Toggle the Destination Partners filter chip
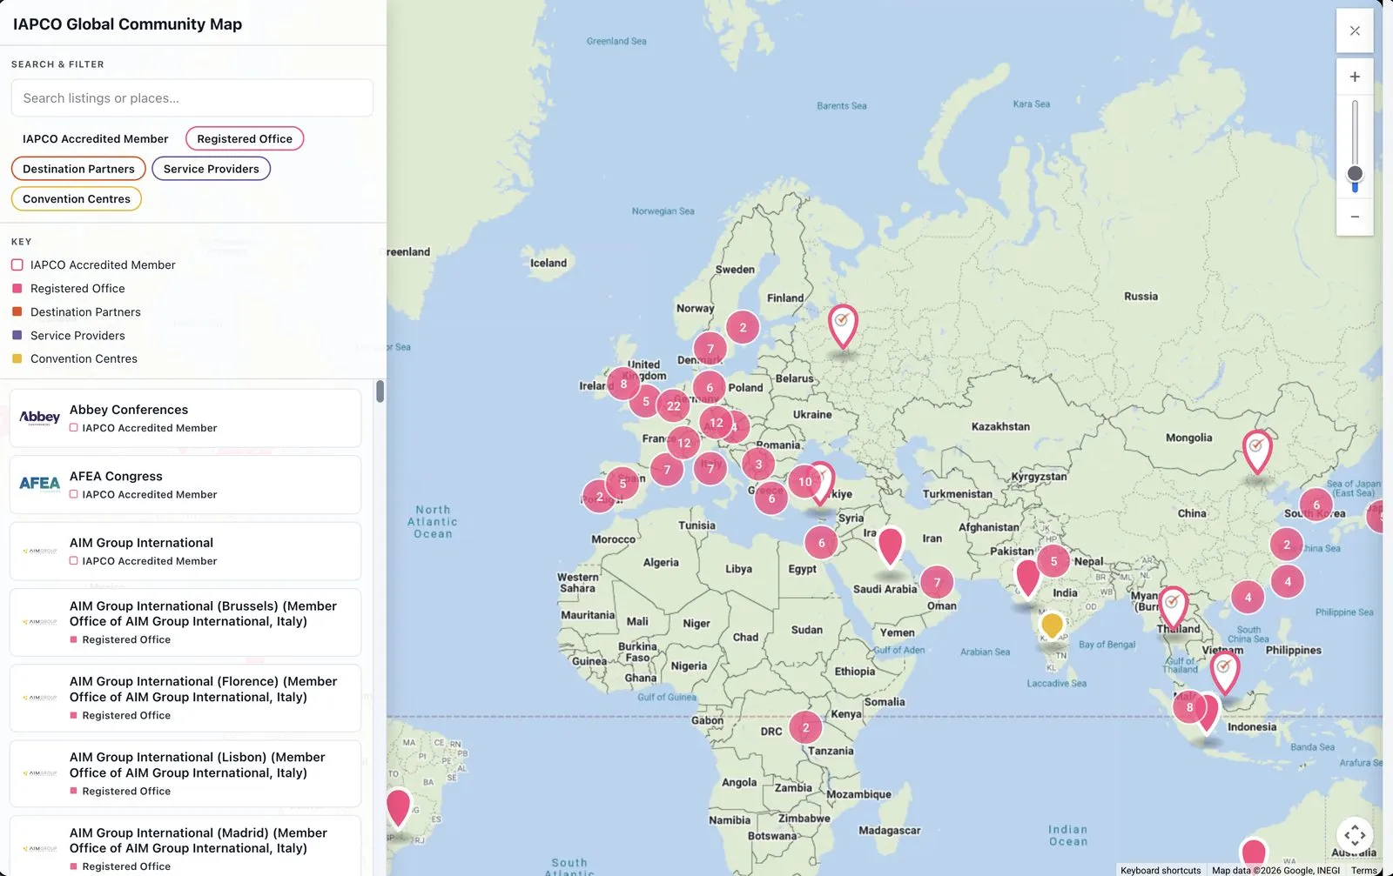The height and width of the screenshot is (876, 1393). pyautogui.click(x=78, y=169)
